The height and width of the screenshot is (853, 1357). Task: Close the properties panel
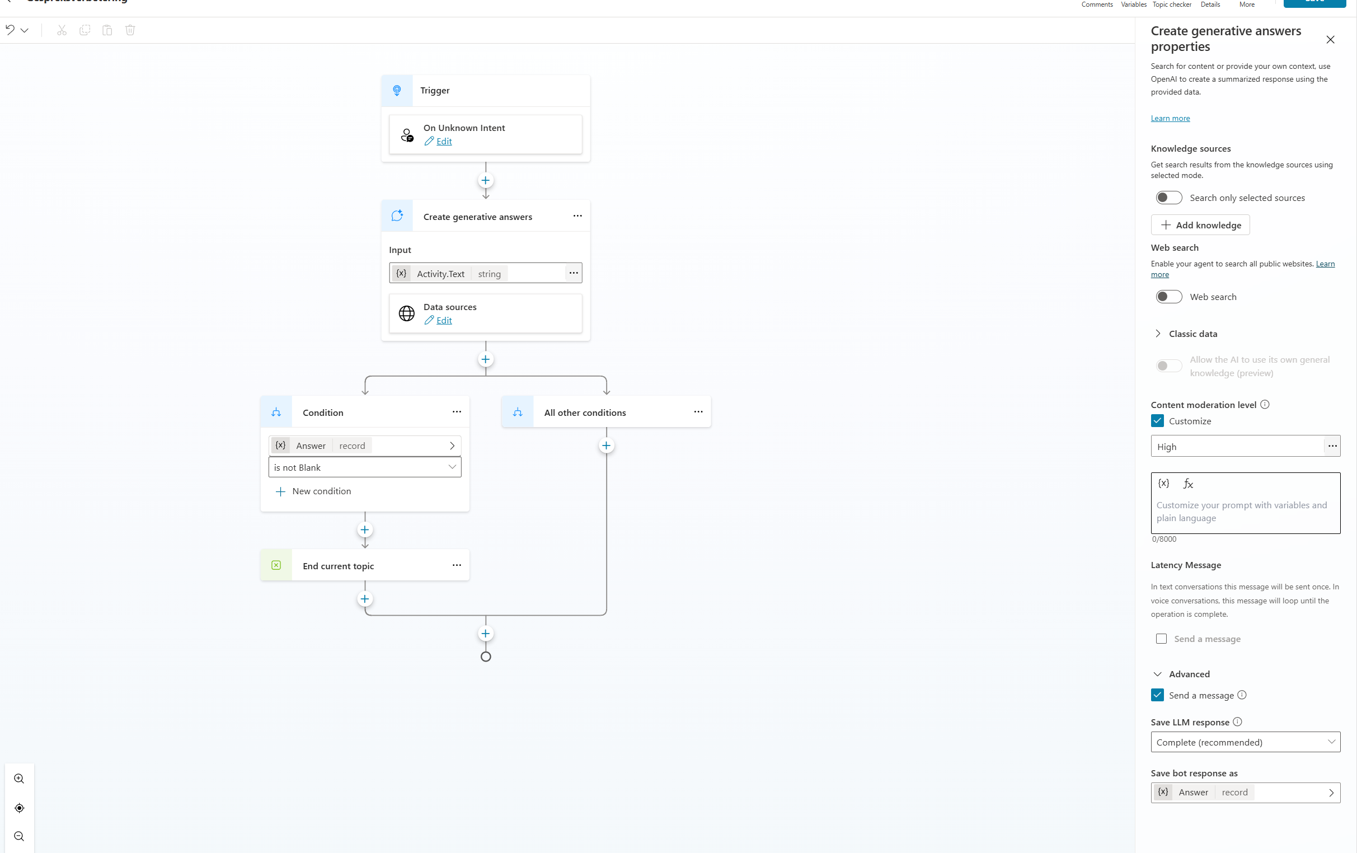[x=1331, y=40]
